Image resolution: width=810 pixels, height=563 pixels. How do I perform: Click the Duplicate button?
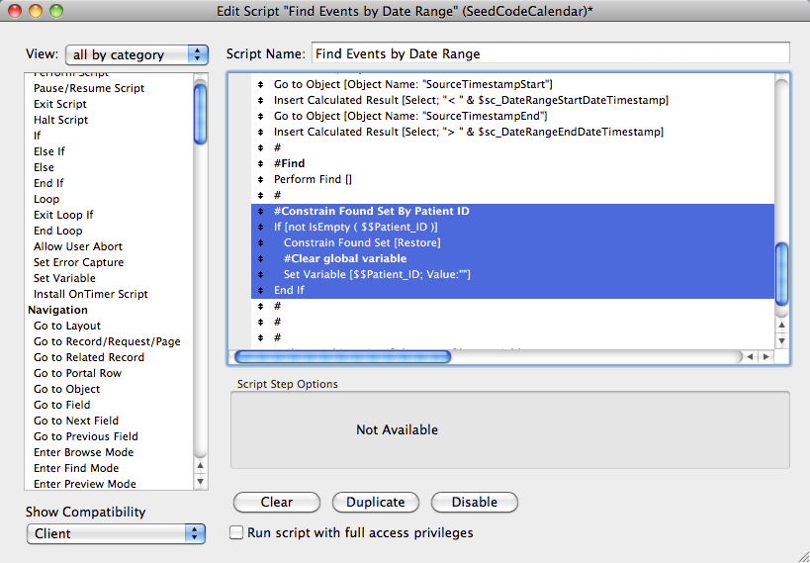point(376,502)
